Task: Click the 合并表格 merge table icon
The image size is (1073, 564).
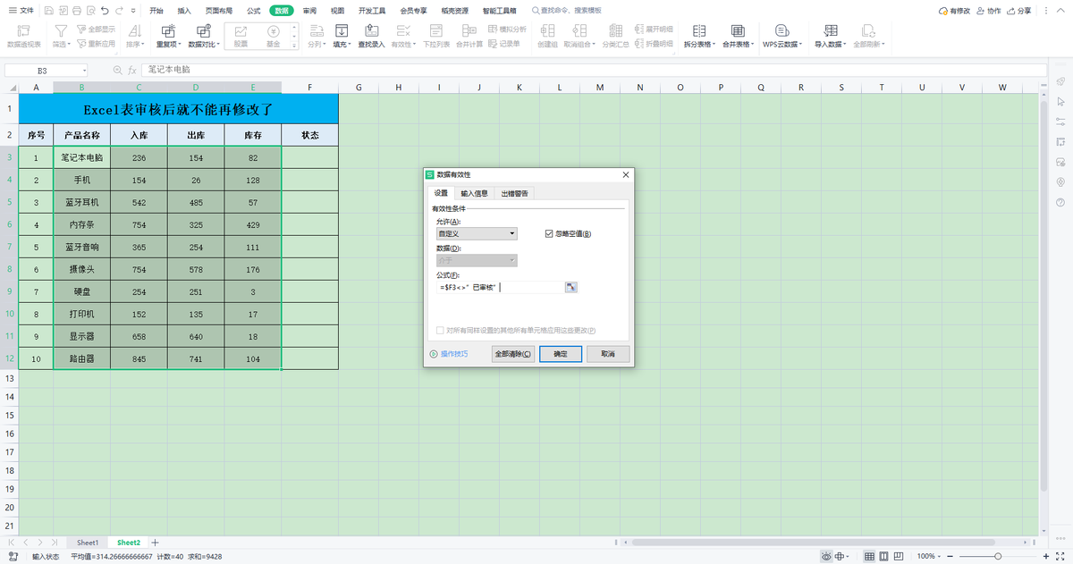Action: [x=738, y=30]
